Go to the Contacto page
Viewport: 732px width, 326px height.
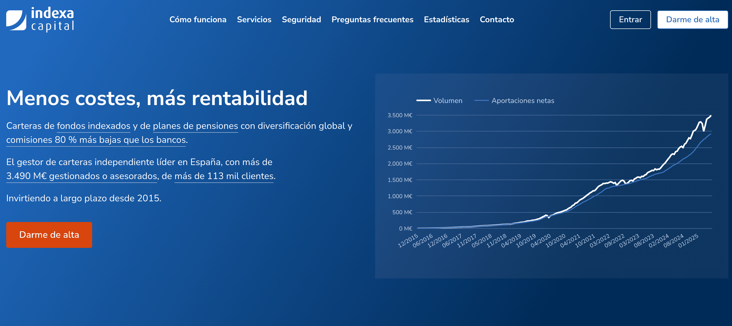pyautogui.click(x=497, y=20)
